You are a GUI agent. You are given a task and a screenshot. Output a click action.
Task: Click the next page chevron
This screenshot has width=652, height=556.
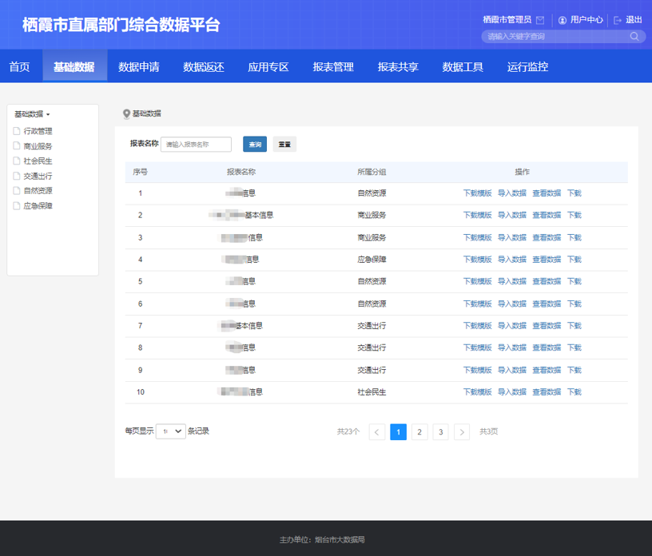point(462,431)
